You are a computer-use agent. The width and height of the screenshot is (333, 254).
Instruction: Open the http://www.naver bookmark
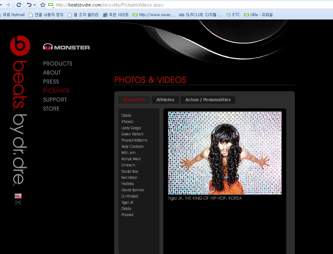[154, 15]
